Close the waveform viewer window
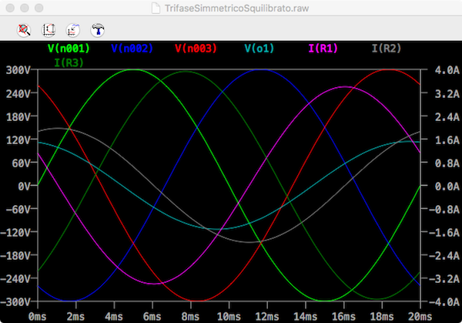 pyautogui.click(x=9, y=6)
